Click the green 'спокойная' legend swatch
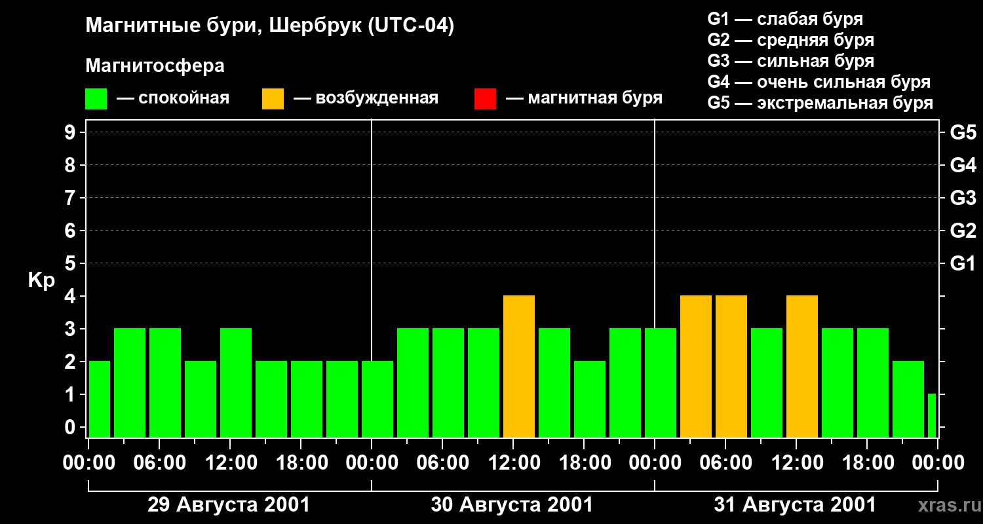 96,99
